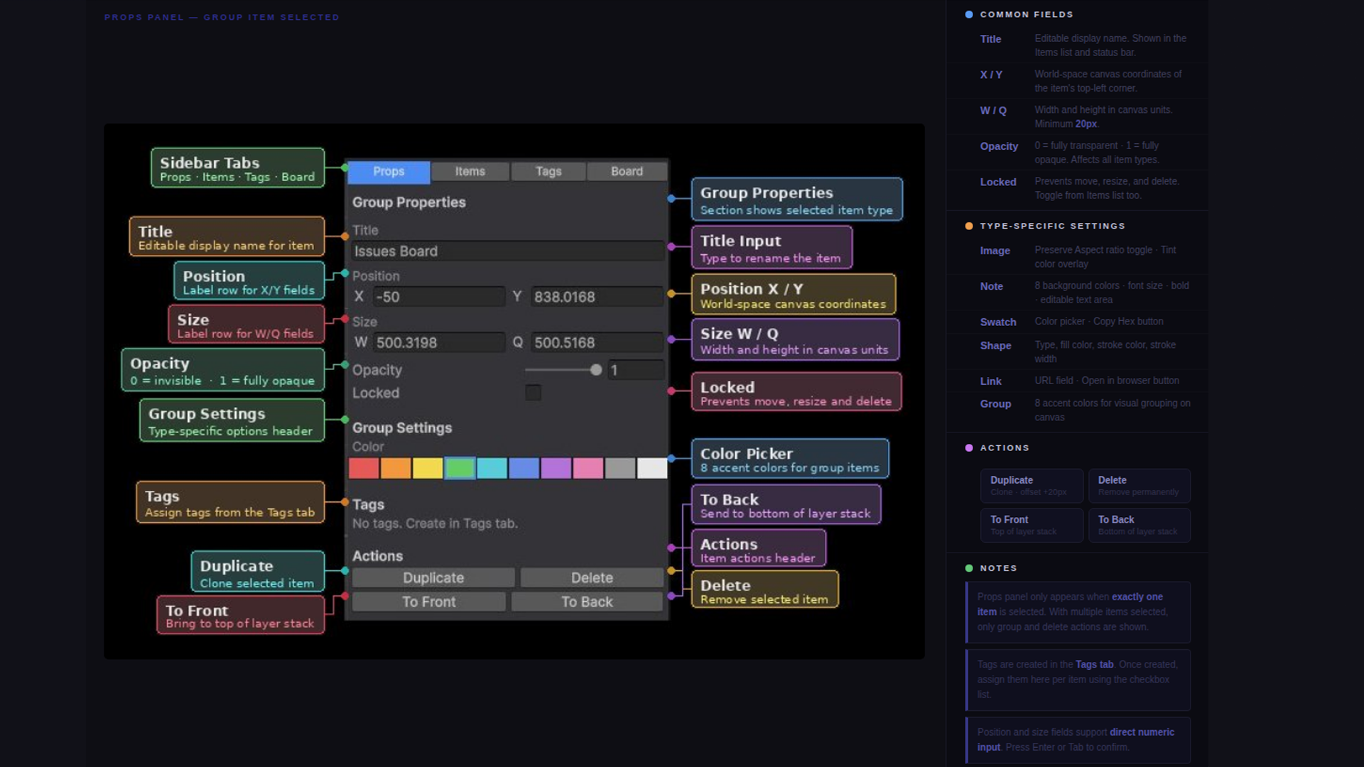Viewport: 1364px width, 767px height.
Task: Toggle the Locked checkbox
Action: click(533, 393)
